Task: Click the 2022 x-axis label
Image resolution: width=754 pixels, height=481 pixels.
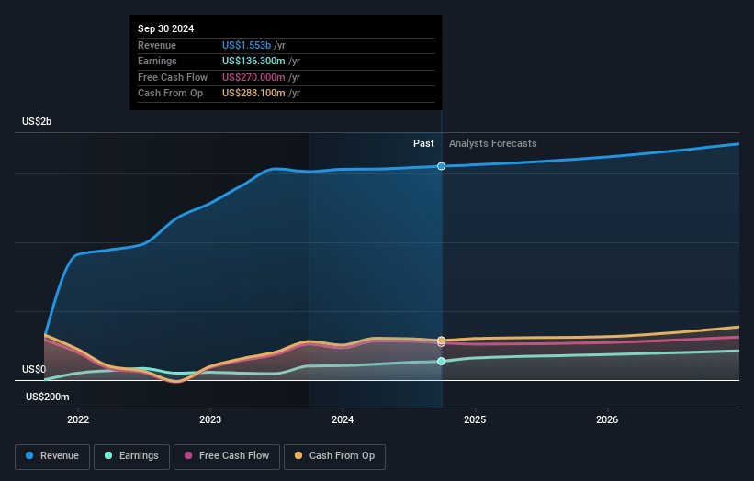Action: [x=78, y=420]
